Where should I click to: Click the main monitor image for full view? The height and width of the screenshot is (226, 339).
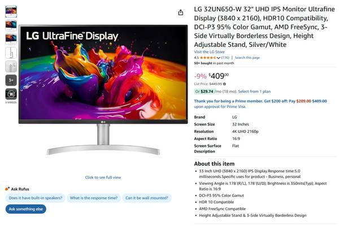pos(103,90)
